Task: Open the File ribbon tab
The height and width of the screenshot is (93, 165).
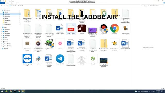Action: [2, 3]
